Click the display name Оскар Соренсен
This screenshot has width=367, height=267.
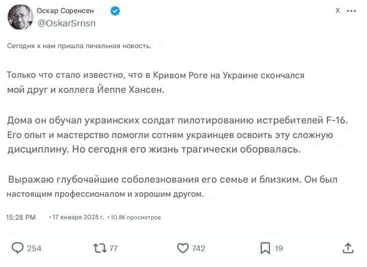pos(65,11)
